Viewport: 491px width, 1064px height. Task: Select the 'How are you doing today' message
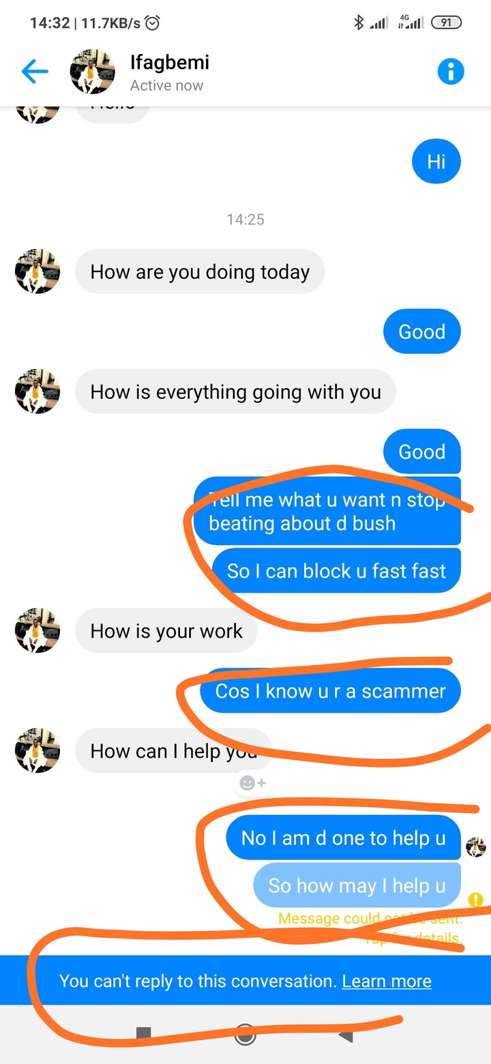click(200, 271)
